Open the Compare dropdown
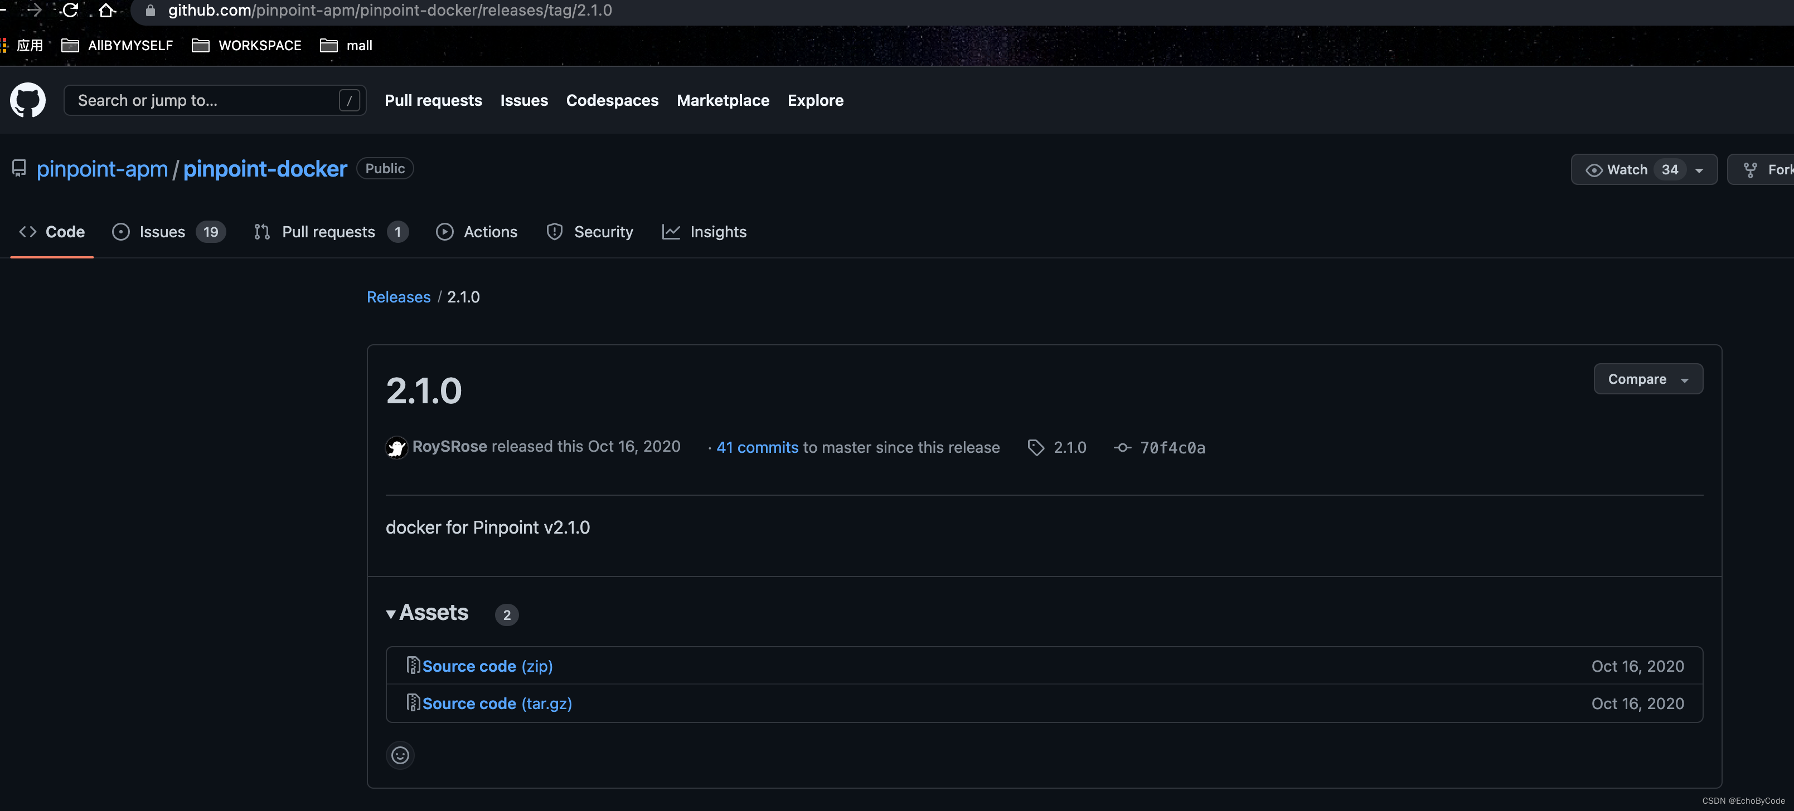 pyautogui.click(x=1648, y=379)
